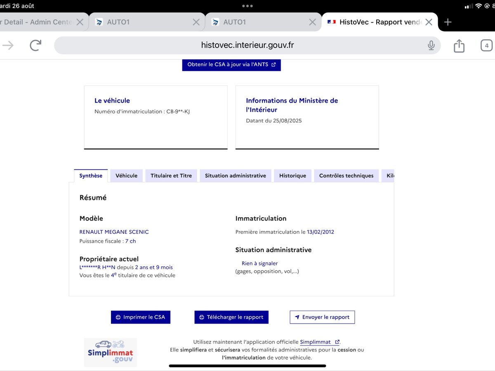Click the 2 ans et 9 mois duration
The image size is (495, 371).
(154, 268)
